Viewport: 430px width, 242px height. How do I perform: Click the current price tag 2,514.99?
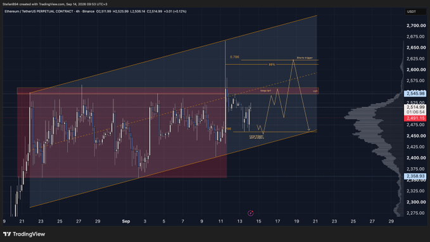tap(415, 107)
